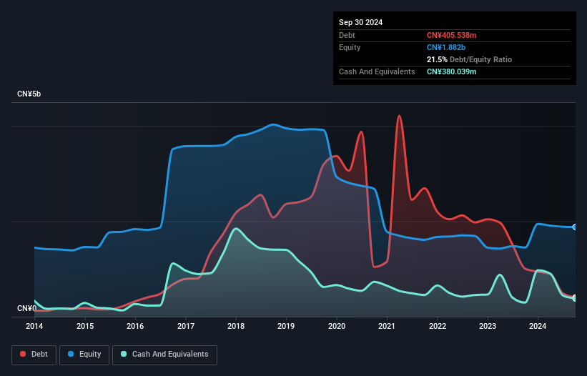Click the Equity label in tooltip
This screenshot has height=376, width=587.
[350, 47]
